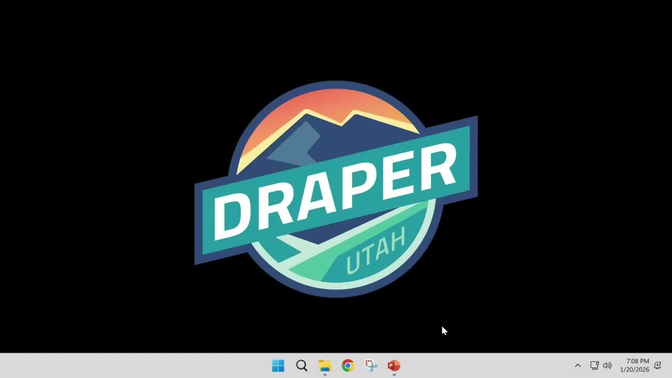Open the notifications bell icon
Image resolution: width=672 pixels, height=378 pixels.
tap(657, 365)
